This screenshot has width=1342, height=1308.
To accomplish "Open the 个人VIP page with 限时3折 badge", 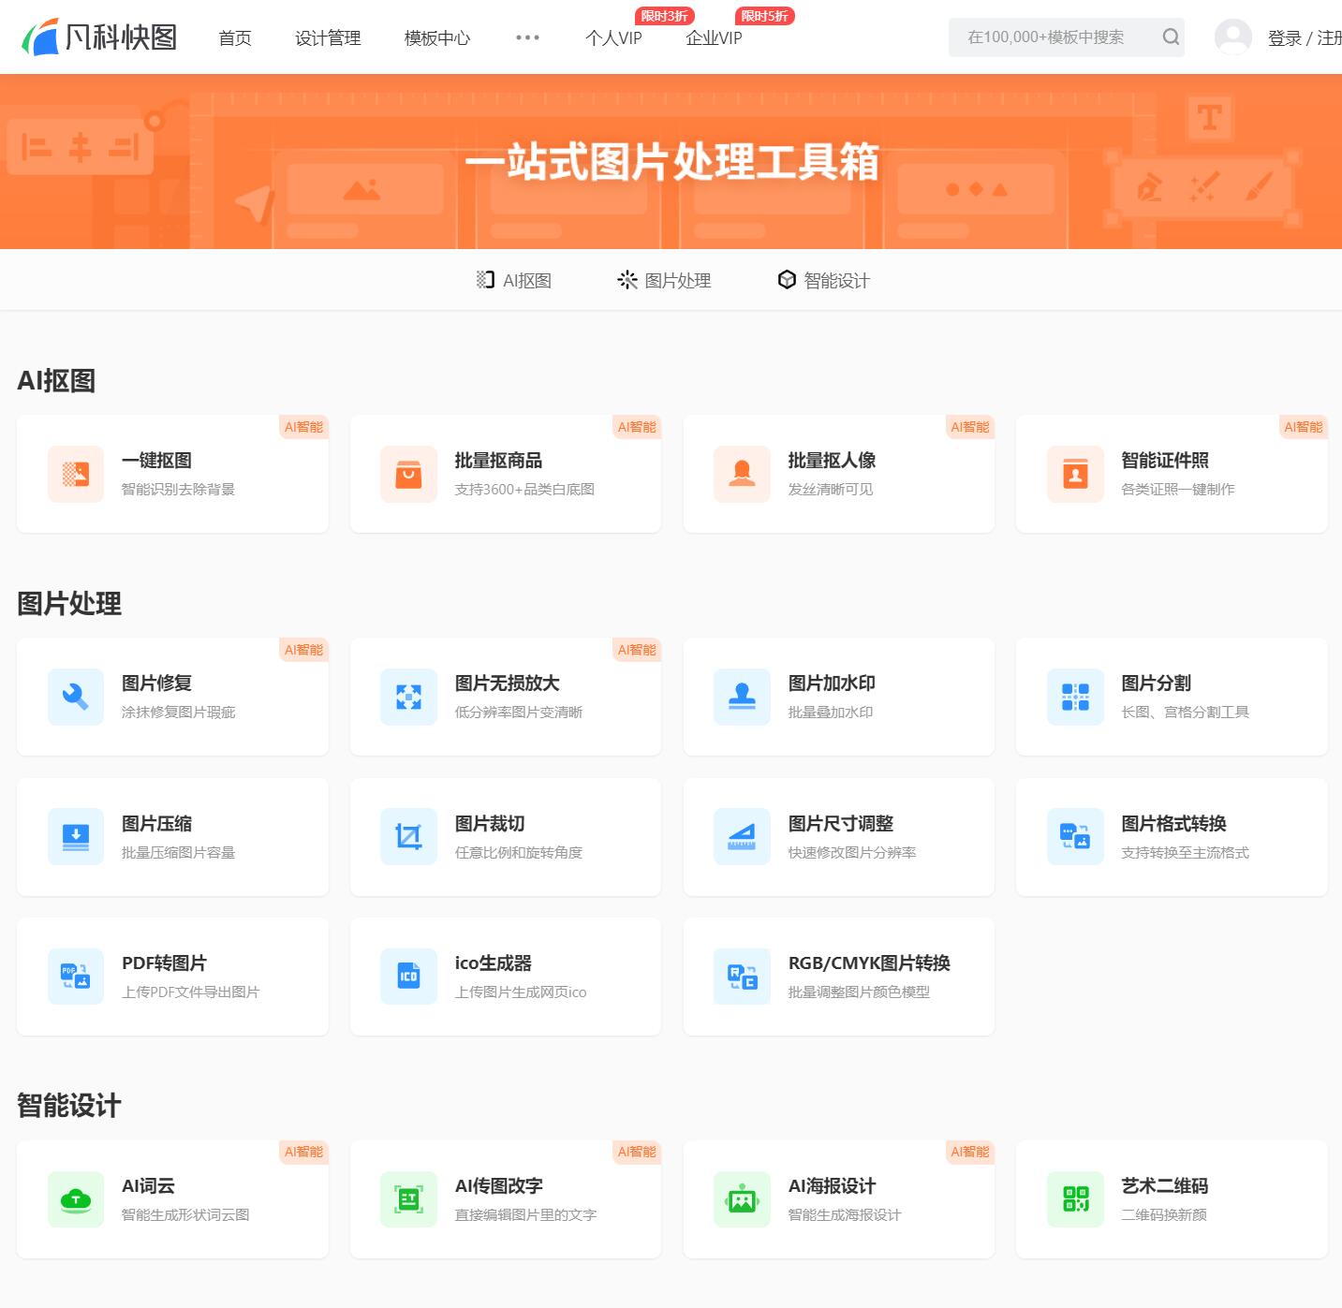I will click(x=614, y=38).
